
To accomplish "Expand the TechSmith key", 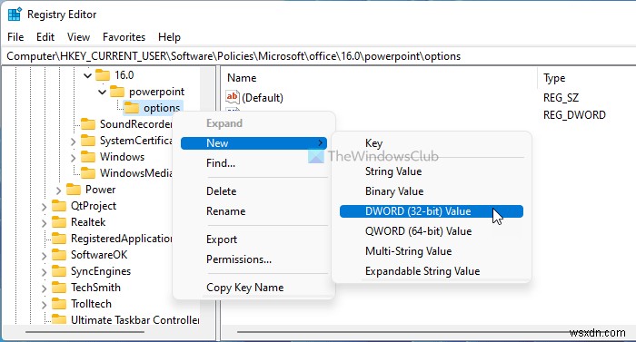I will tap(44, 288).
